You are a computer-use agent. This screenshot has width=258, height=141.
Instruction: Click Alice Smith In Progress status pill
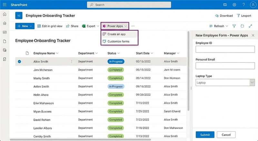click(116, 62)
